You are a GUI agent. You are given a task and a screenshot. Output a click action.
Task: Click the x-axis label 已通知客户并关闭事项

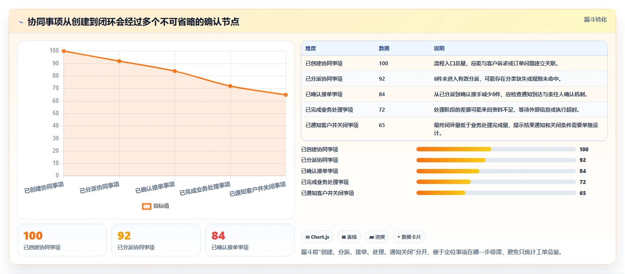258,190
